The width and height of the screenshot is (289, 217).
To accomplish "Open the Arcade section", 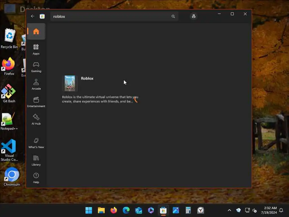I will [x=36, y=84].
